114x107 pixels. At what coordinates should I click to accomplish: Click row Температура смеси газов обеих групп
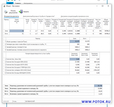pos(46,44)
